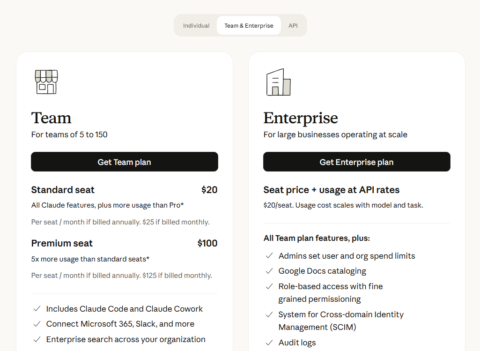Click 'Connect Microsoft 365, Slack, and more' text
Viewport: 480px width, 351px height.
point(120,324)
